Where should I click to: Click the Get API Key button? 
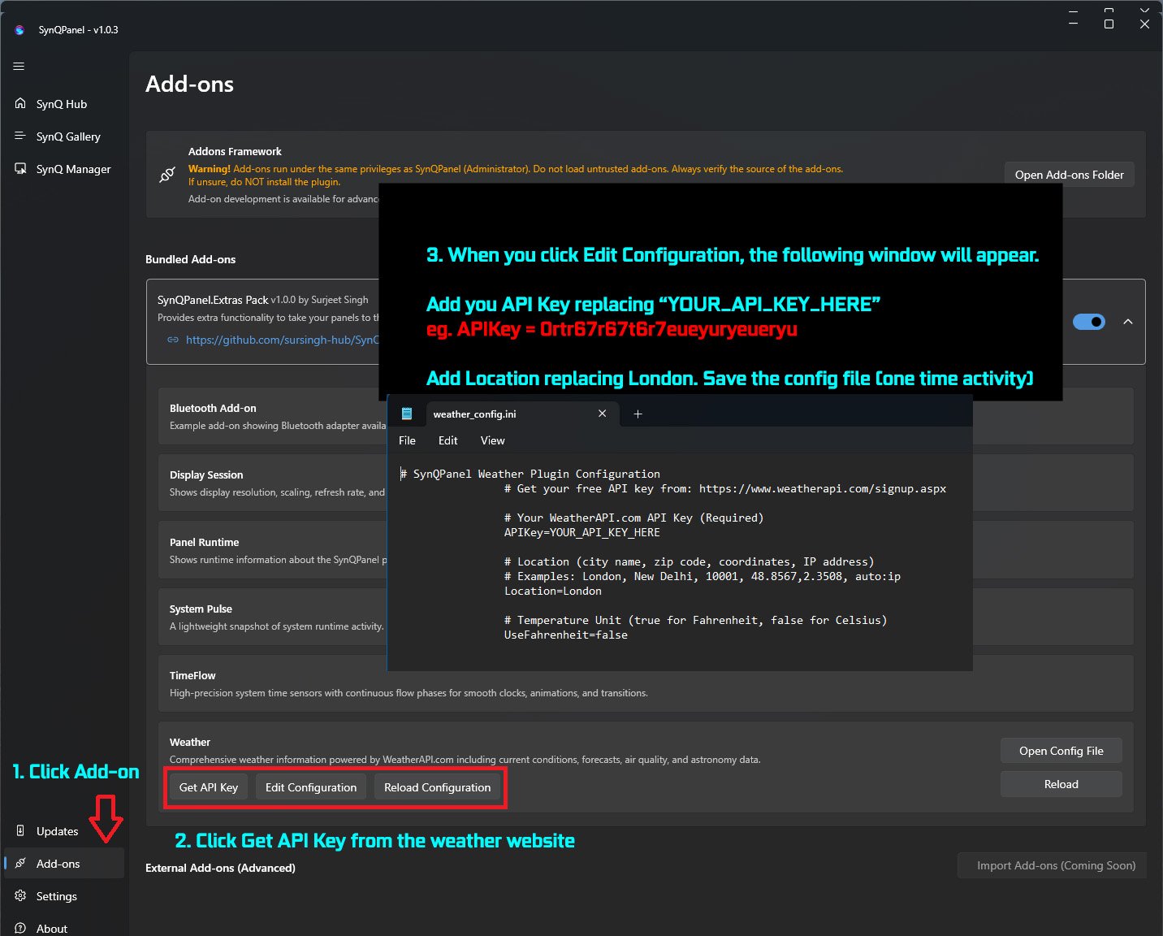tap(209, 787)
